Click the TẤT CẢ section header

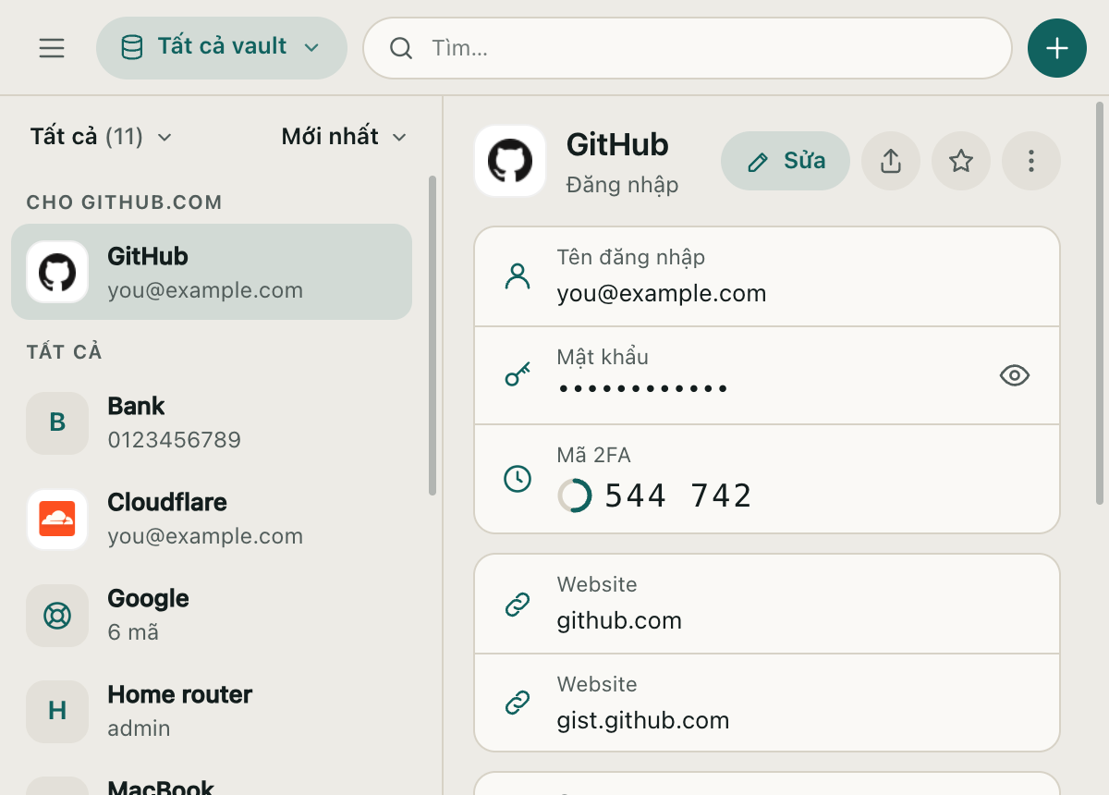point(64,352)
